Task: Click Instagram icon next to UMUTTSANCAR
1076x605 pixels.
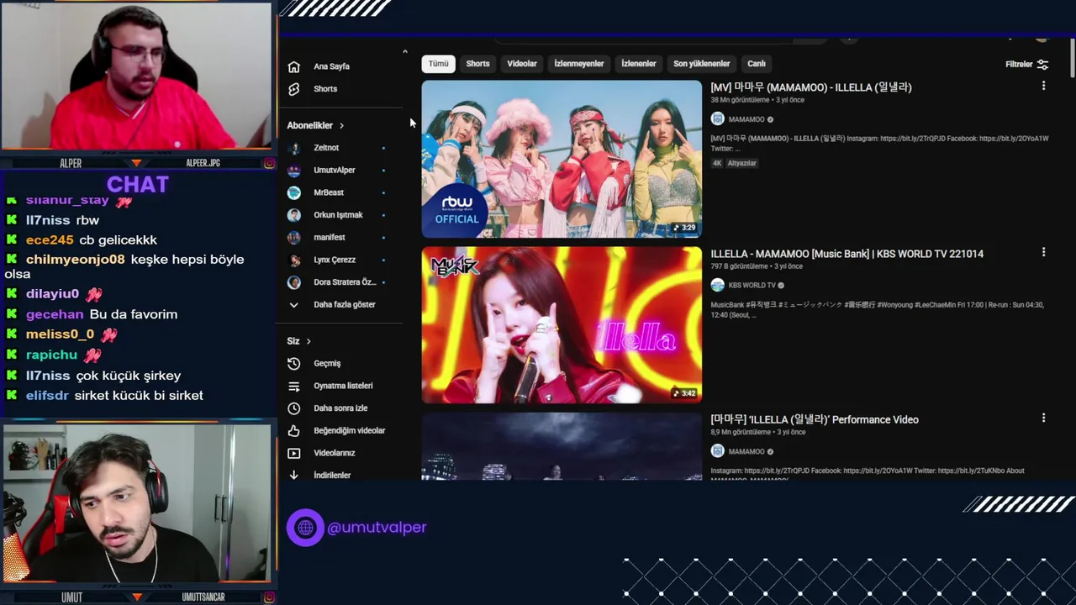Action: pos(269,597)
